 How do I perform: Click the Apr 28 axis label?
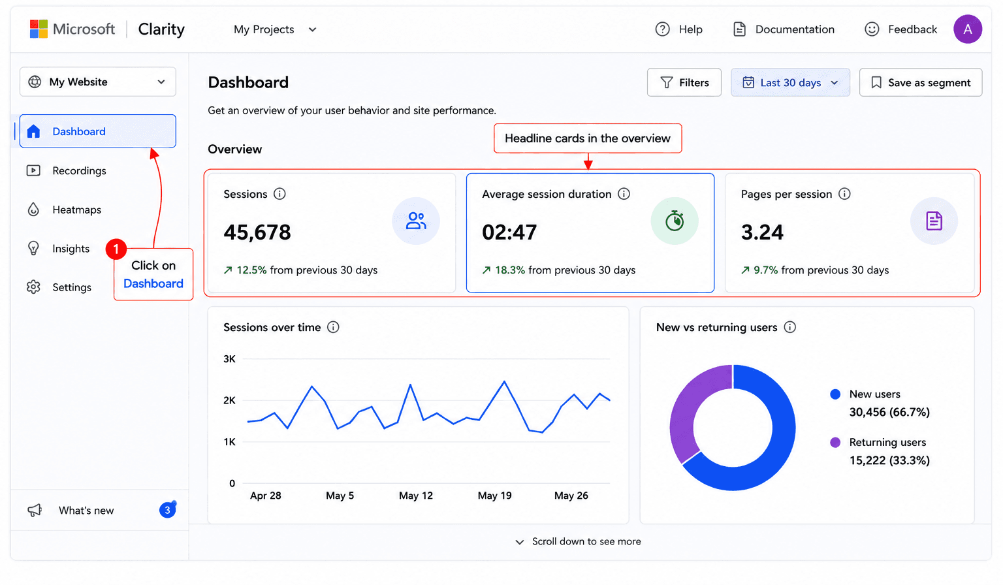pyautogui.click(x=266, y=496)
